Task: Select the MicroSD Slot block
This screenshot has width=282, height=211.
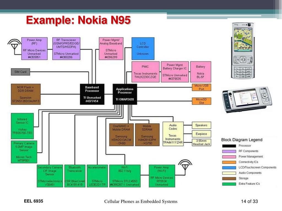Action: [201, 101]
